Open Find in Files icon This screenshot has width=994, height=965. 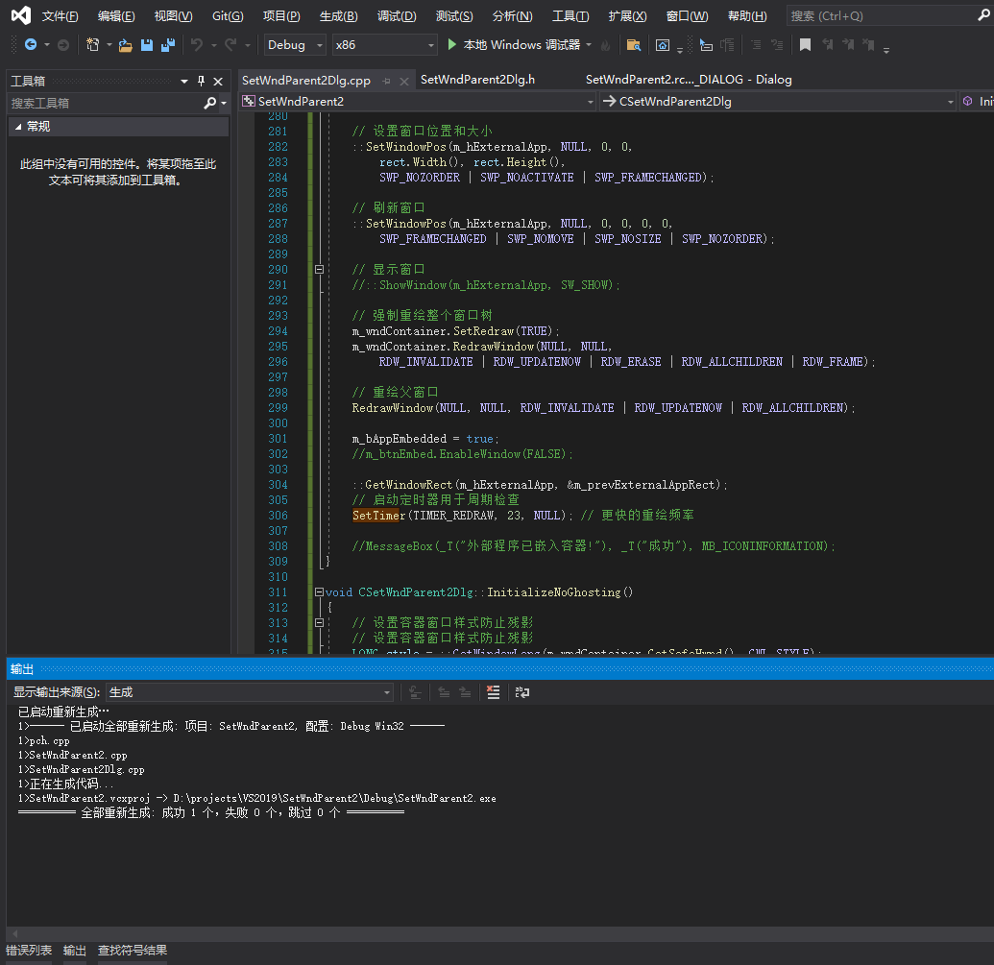point(633,45)
